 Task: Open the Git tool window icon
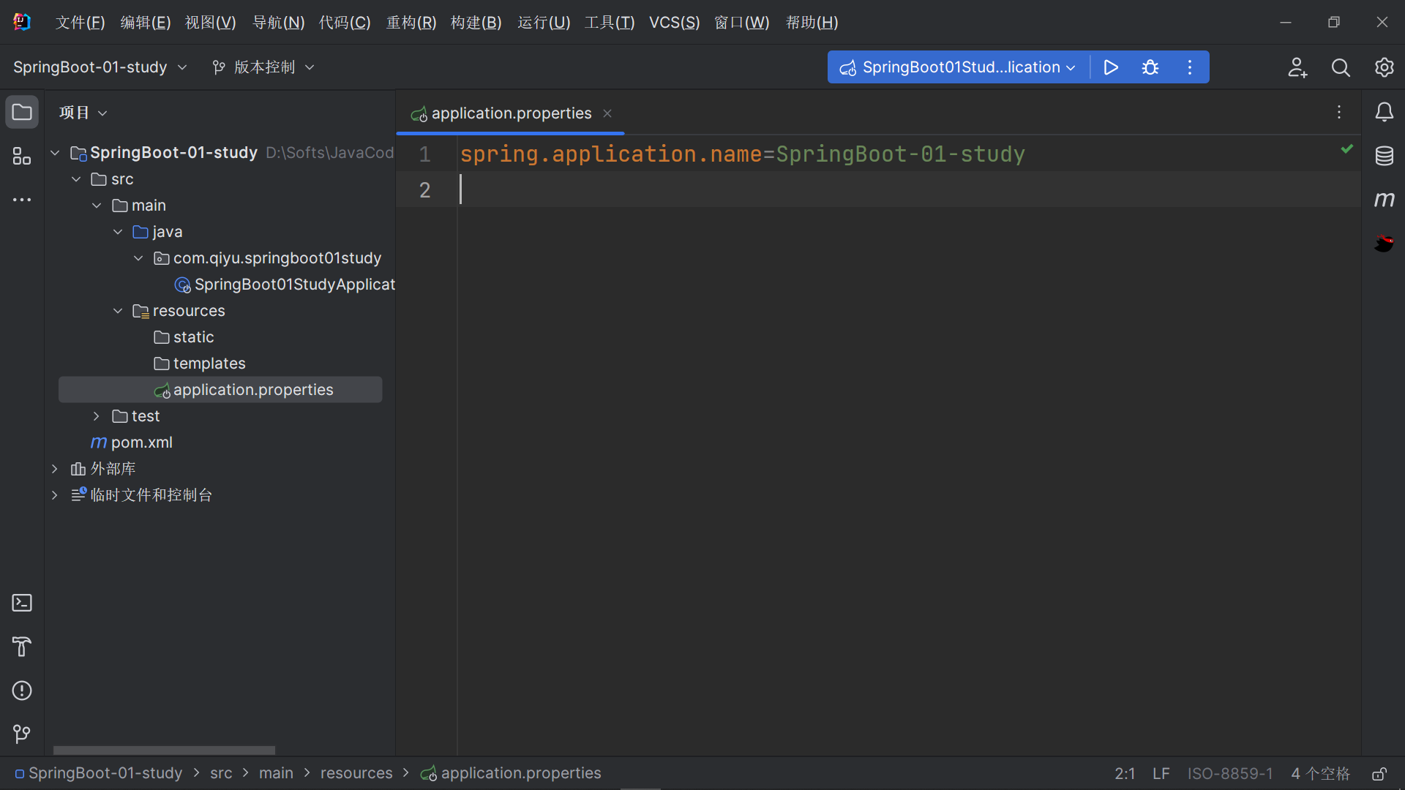point(21,734)
